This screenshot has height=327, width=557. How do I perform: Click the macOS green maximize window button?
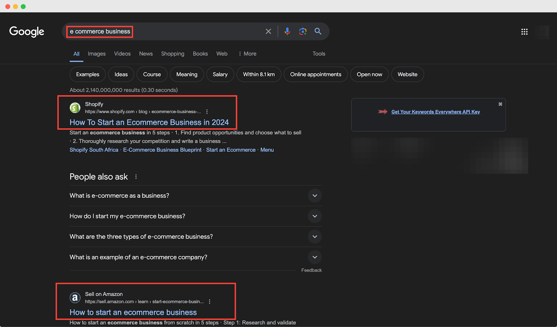[x=23, y=7]
